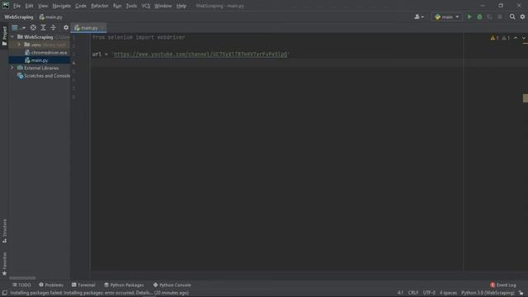This screenshot has height=297, width=528.
Task: Click the import selenium line in editor
Action: (x=139, y=37)
